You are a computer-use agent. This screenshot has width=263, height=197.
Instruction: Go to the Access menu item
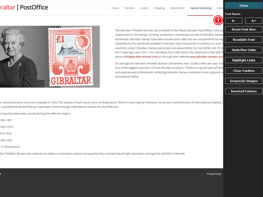[x=144, y=8]
